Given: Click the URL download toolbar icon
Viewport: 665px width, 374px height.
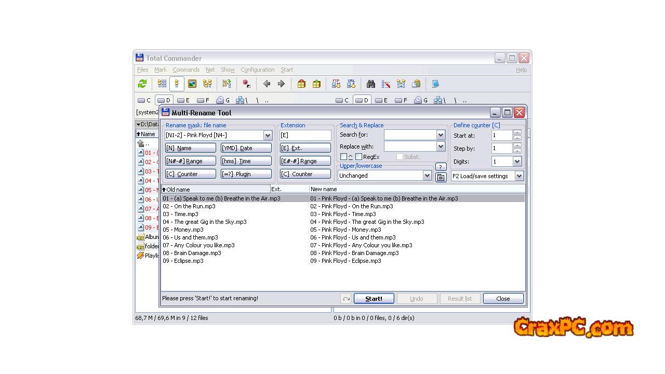Looking at the screenshot, I should [351, 84].
